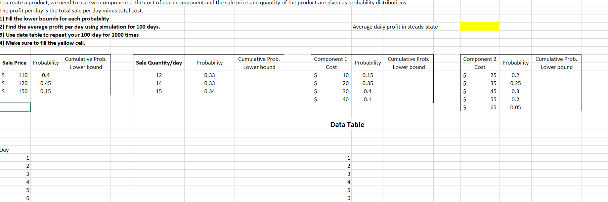Select Component 2 cost 25

tap(493, 75)
